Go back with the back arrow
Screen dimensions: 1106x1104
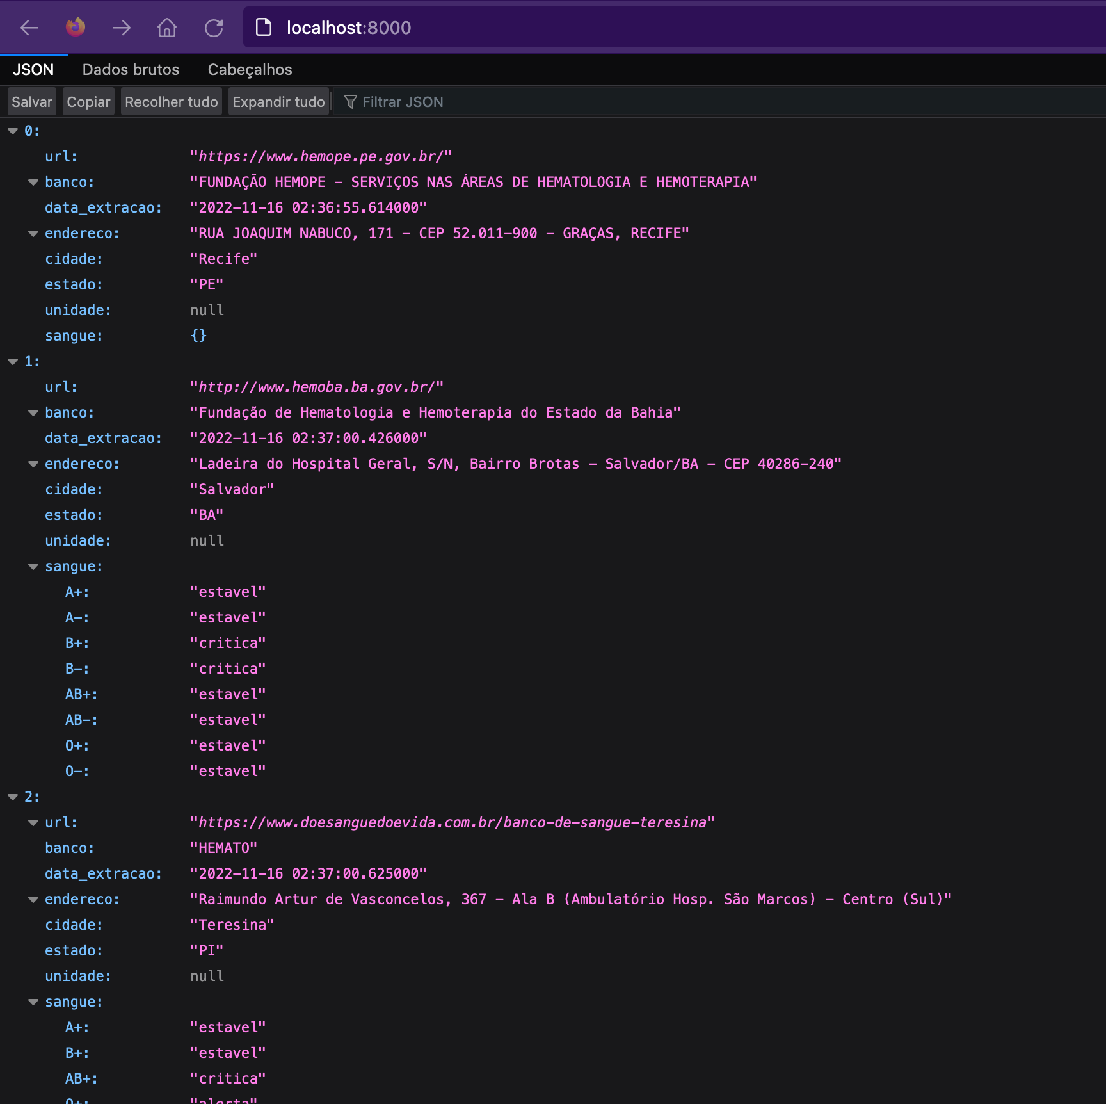pyautogui.click(x=29, y=28)
